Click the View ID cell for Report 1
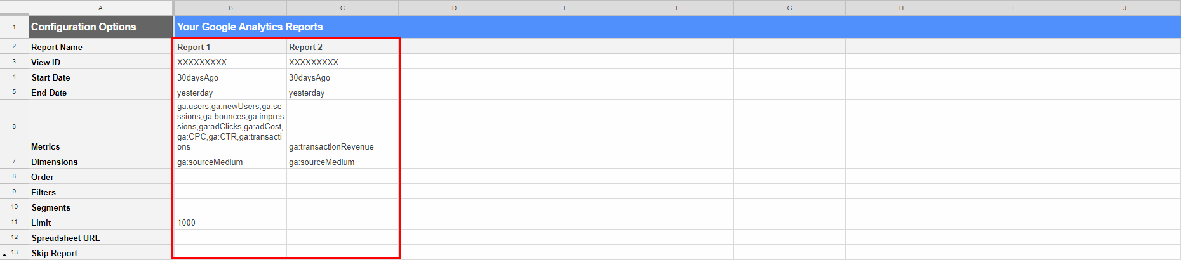Image resolution: width=1181 pixels, height=260 pixels. [230, 62]
